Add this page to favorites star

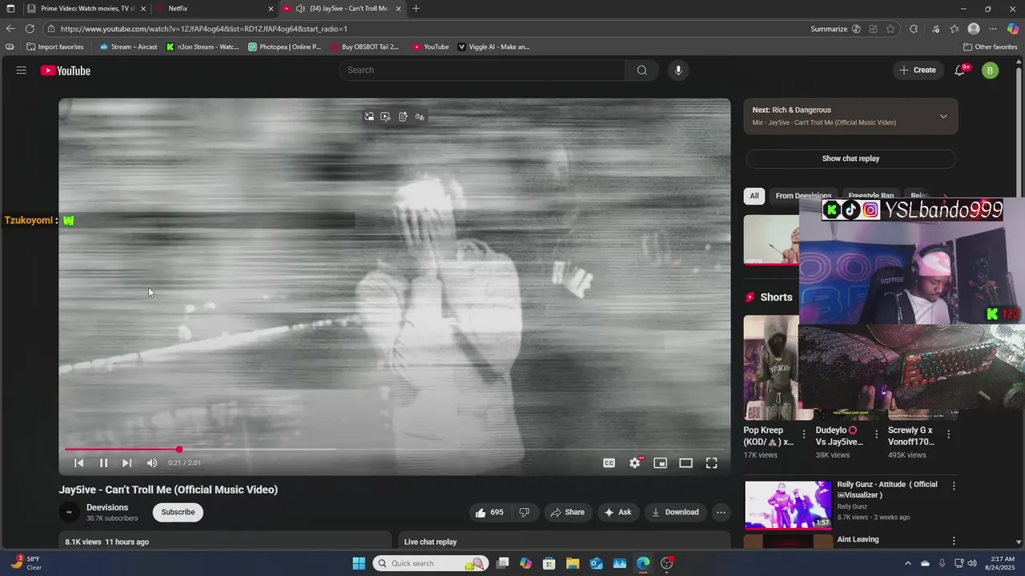point(890,29)
